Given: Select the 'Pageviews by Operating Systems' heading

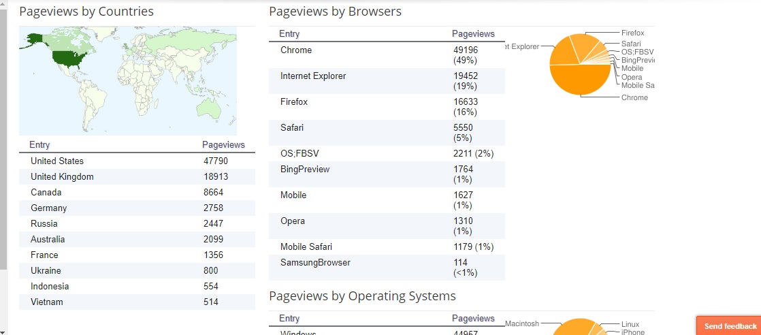Looking at the screenshot, I should coord(363,296).
